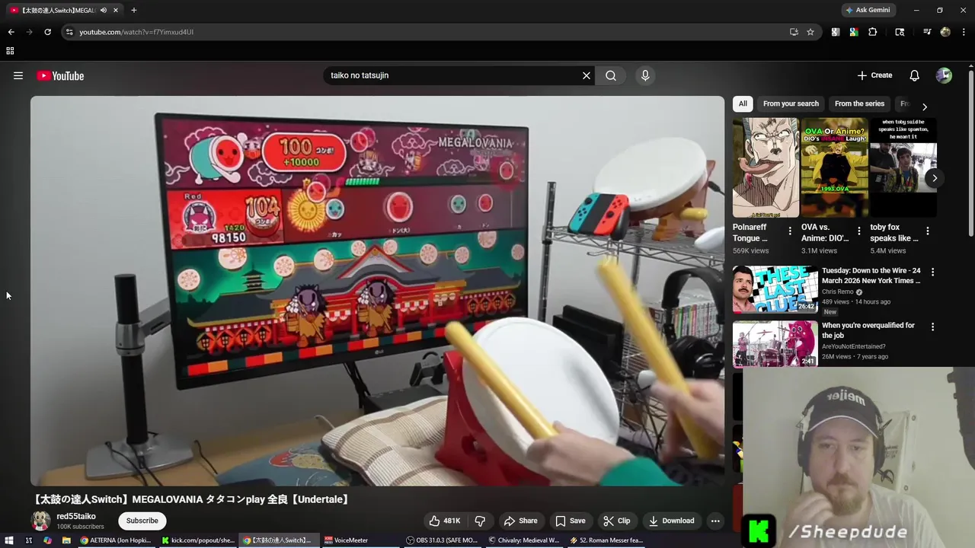Viewport: 975px width, 548px height.
Task: Open the bookmarks bar apps grid
Action: pyautogui.click(x=10, y=51)
